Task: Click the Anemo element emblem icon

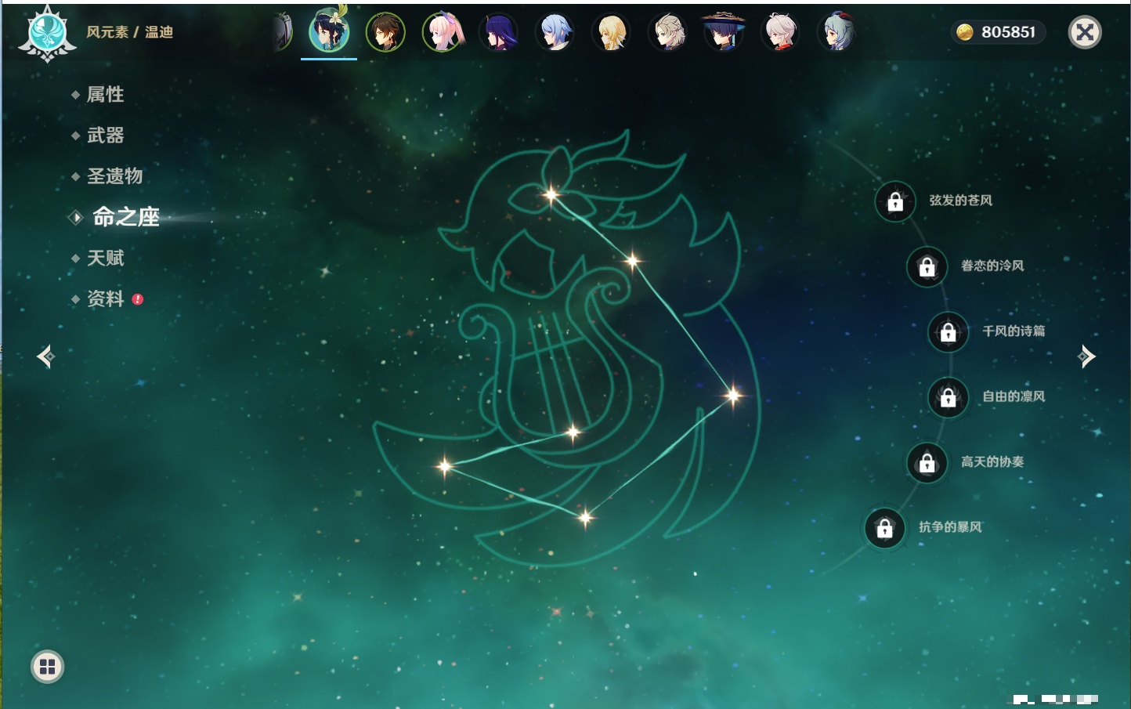Action: point(47,33)
